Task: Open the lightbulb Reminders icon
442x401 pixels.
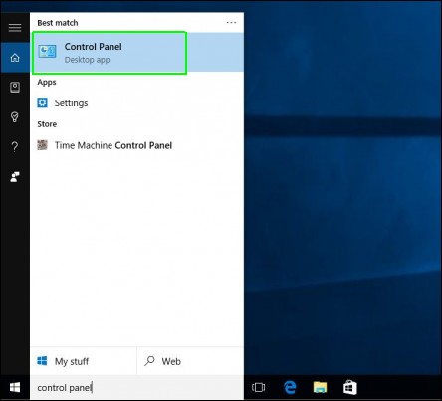Action: pos(15,116)
